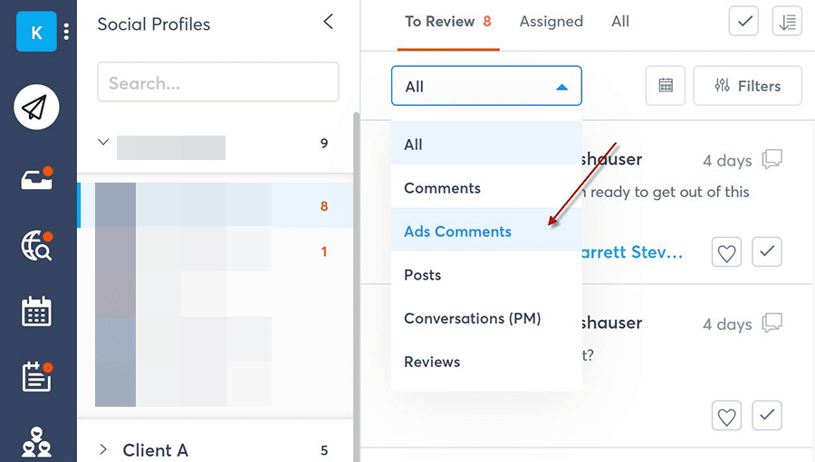Image resolution: width=815 pixels, height=462 pixels.
Task: Click the profile list scrollbar
Action: coord(356,271)
